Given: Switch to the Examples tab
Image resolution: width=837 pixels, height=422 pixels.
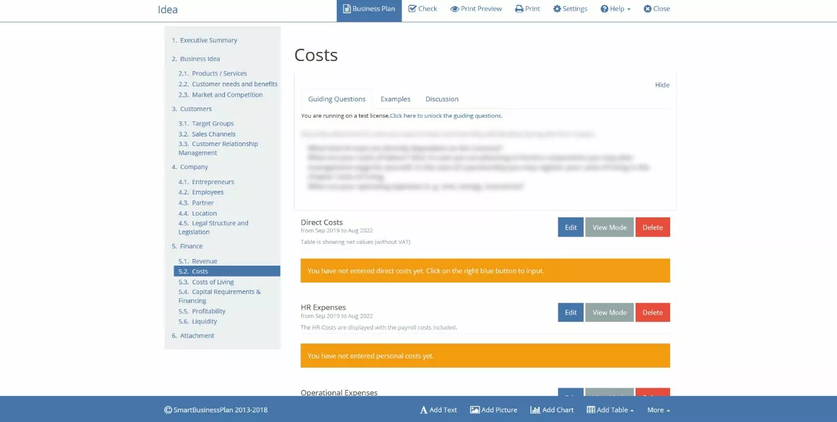Looking at the screenshot, I should coord(395,98).
